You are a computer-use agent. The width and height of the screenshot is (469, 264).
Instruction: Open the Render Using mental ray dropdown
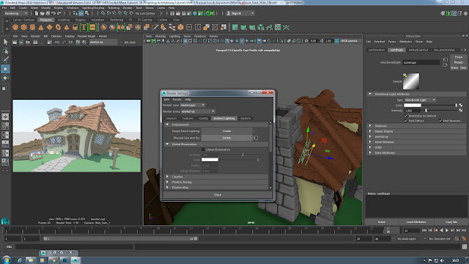click(x=198, y=111)
